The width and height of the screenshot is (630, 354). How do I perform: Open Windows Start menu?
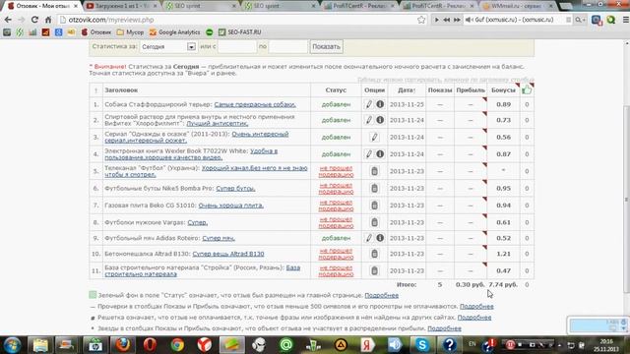point(13,345)
